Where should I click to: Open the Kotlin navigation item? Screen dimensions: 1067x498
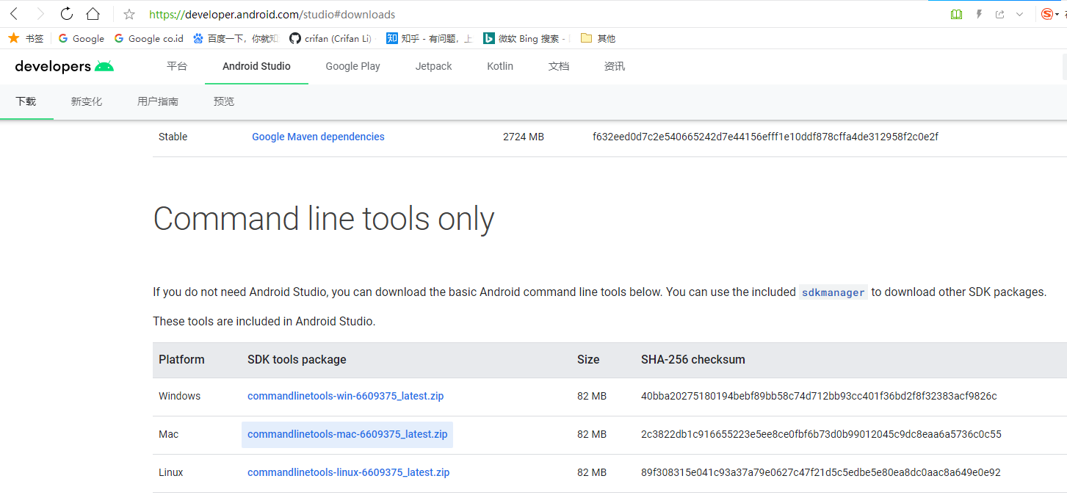500,66
